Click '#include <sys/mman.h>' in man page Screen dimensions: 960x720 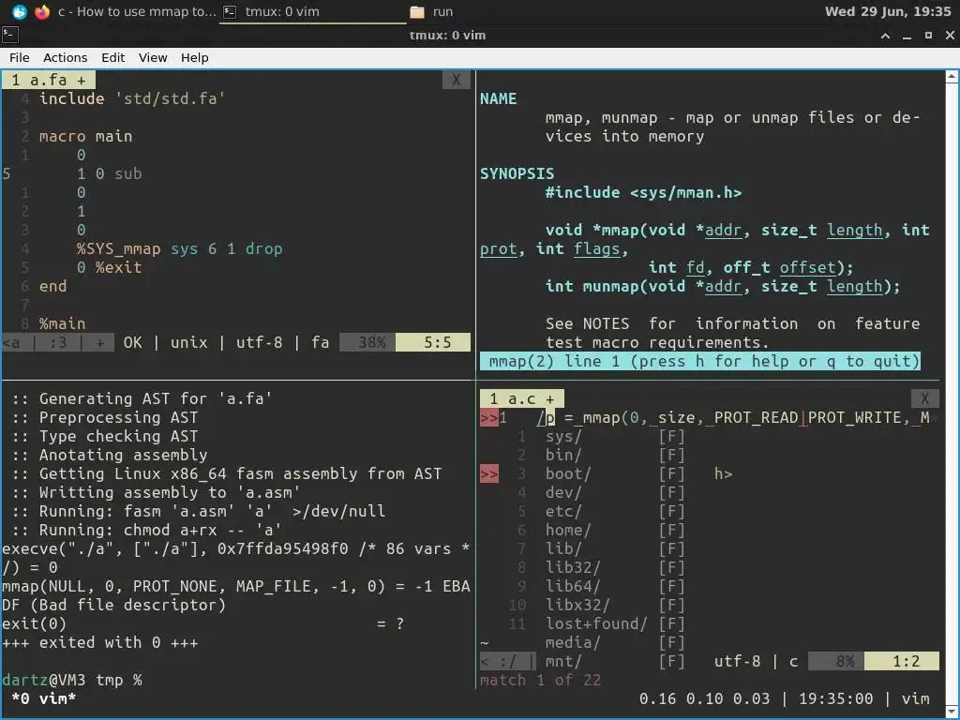(643, 192)
